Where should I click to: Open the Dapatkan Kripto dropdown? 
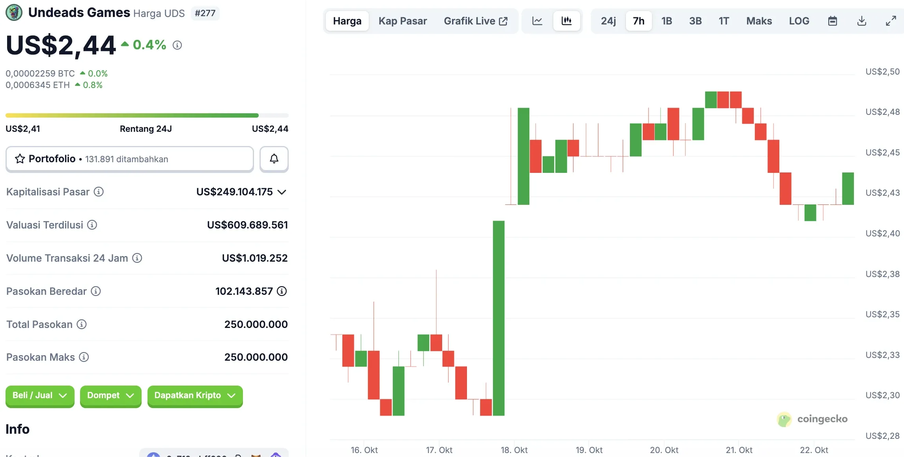[x=194, y=395]
